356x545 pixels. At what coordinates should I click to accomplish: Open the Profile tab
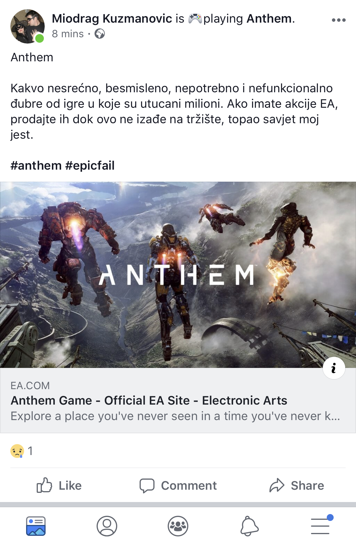(107, 526)
